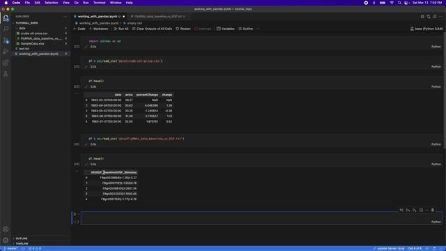Open notifications bell in status bar

441,248
